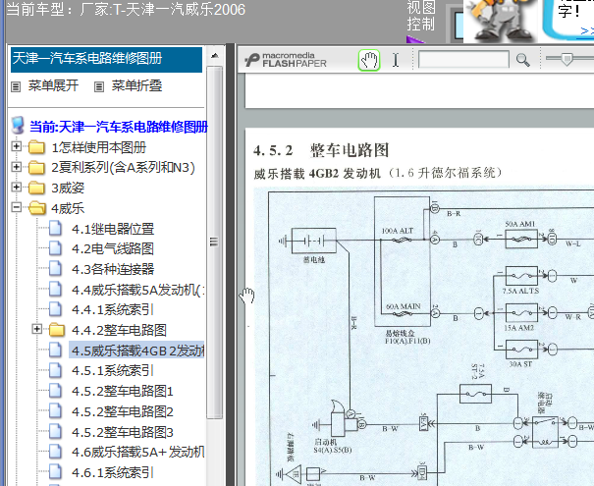
Task: Open the 4.4威乐搭载5A发动机 page
Action: pyautogui.click(x=137, y=290)
